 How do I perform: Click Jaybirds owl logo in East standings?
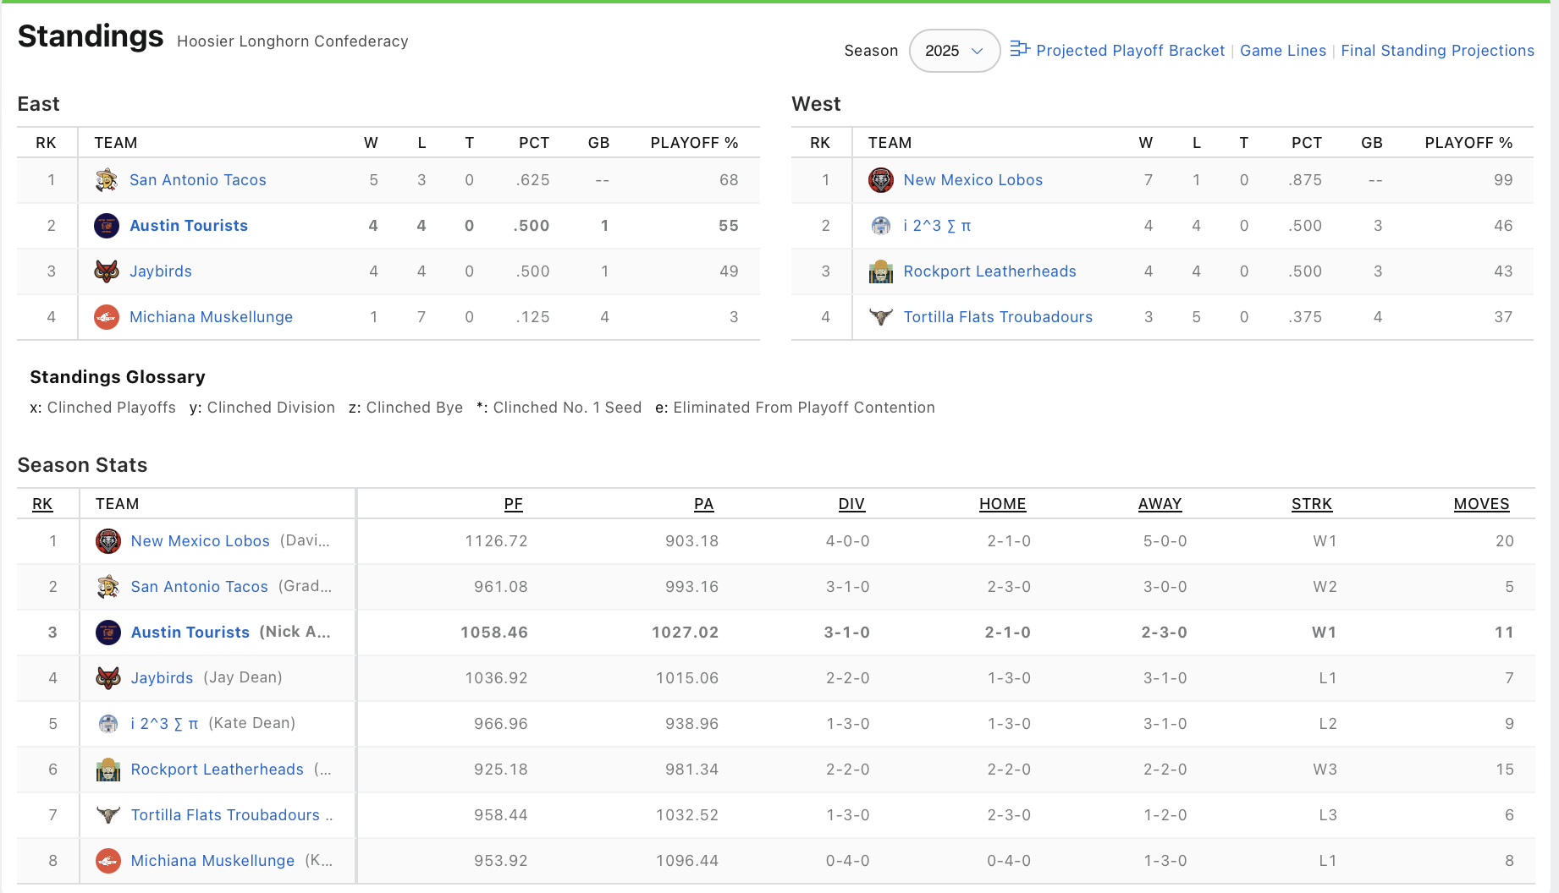click(x=107, y=271)
